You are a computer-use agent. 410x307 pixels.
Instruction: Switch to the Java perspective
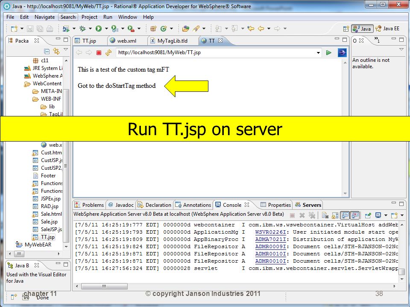coord(362,29)
